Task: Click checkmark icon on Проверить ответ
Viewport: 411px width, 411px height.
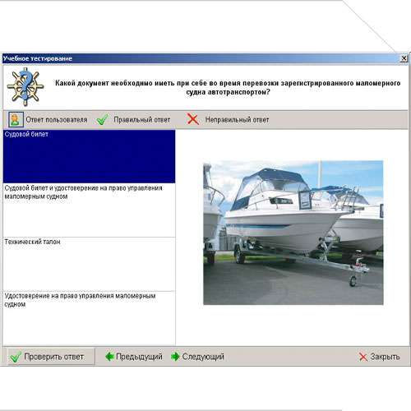Action: (16, 357)
